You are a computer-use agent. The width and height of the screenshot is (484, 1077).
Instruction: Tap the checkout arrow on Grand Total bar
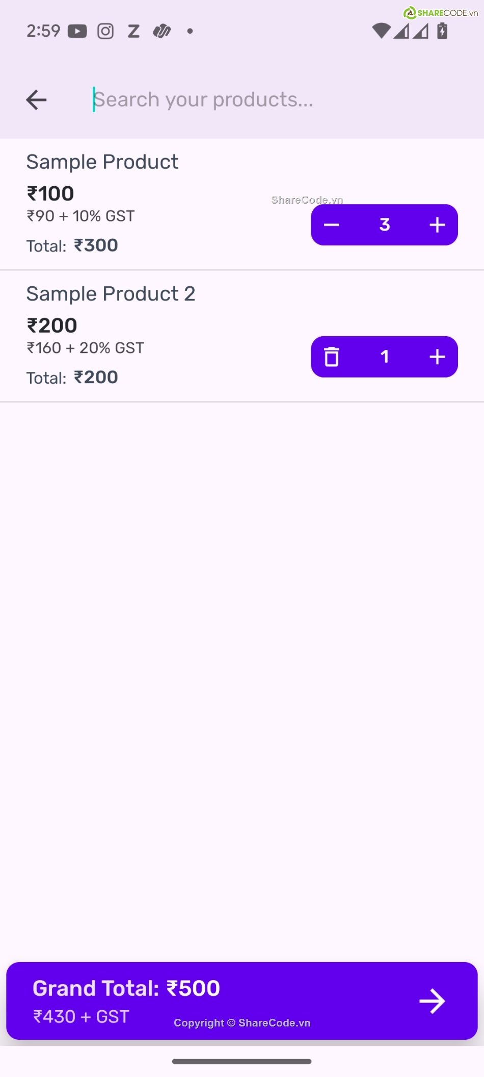[432, 1001]
